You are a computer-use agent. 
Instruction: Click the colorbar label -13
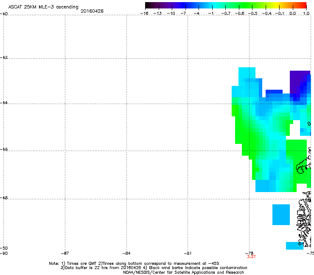[x=157, y=14]
